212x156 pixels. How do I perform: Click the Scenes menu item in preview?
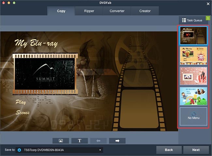(23, 112)
